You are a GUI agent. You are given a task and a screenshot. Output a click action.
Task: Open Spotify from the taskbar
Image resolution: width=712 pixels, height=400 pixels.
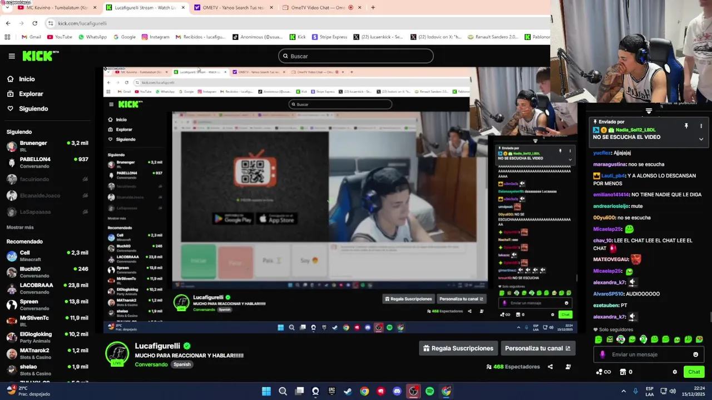pos(429,391)
